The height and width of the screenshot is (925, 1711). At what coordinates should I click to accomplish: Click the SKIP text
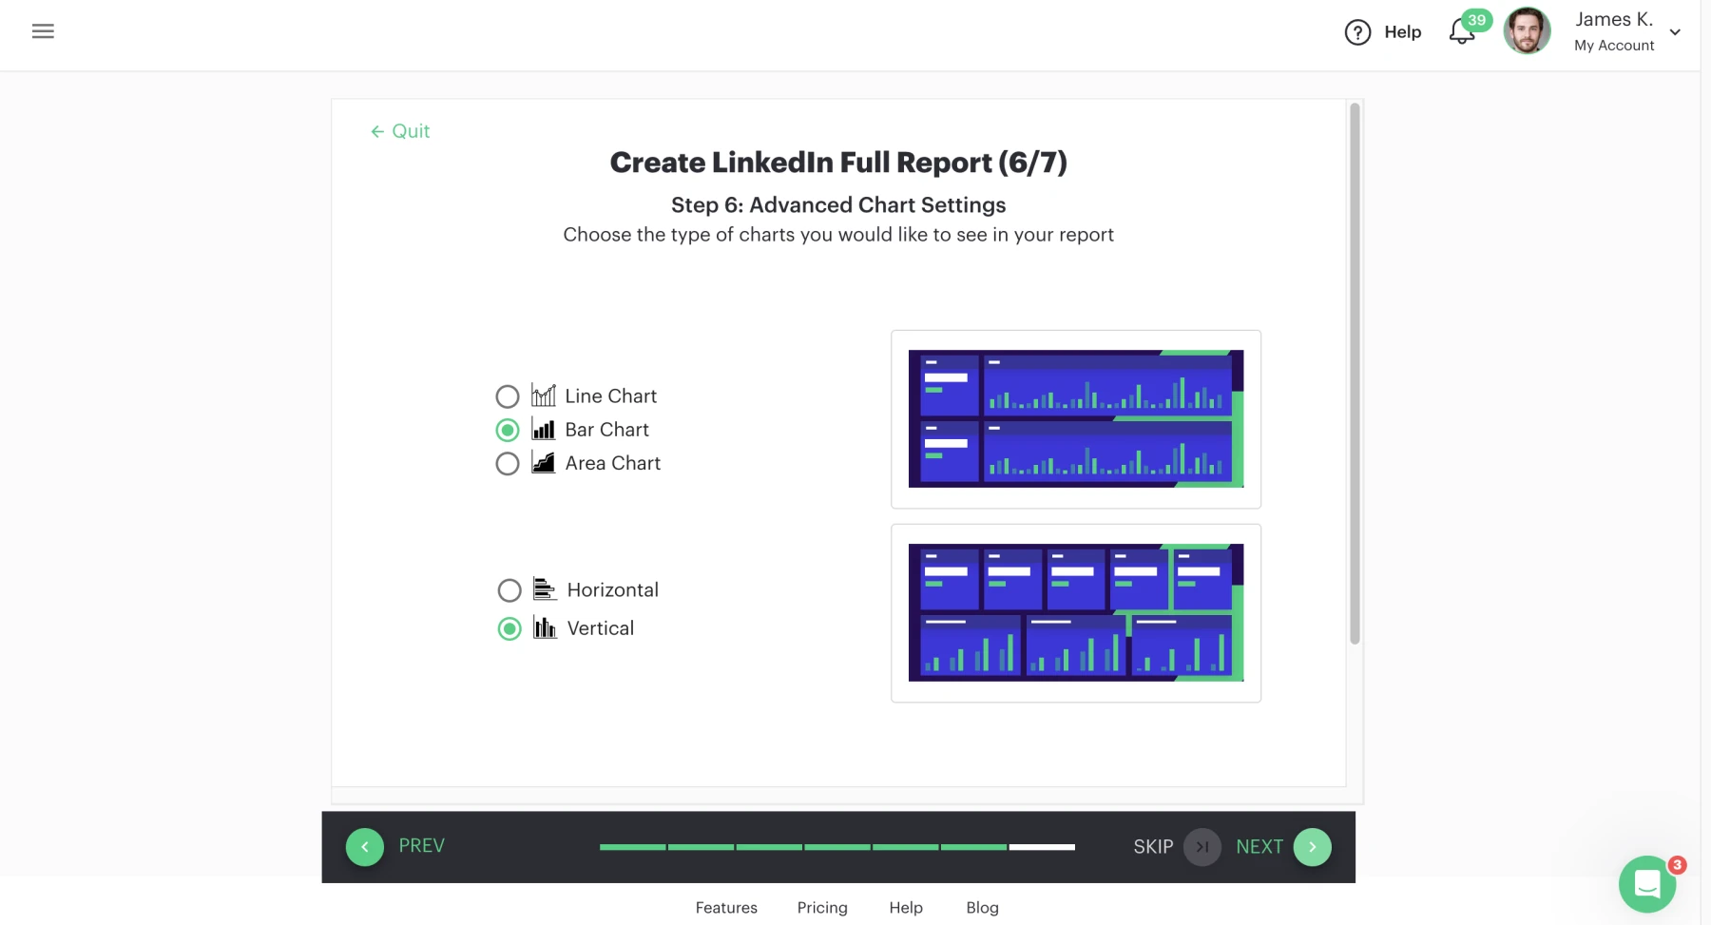click(x=1153, y=847)
